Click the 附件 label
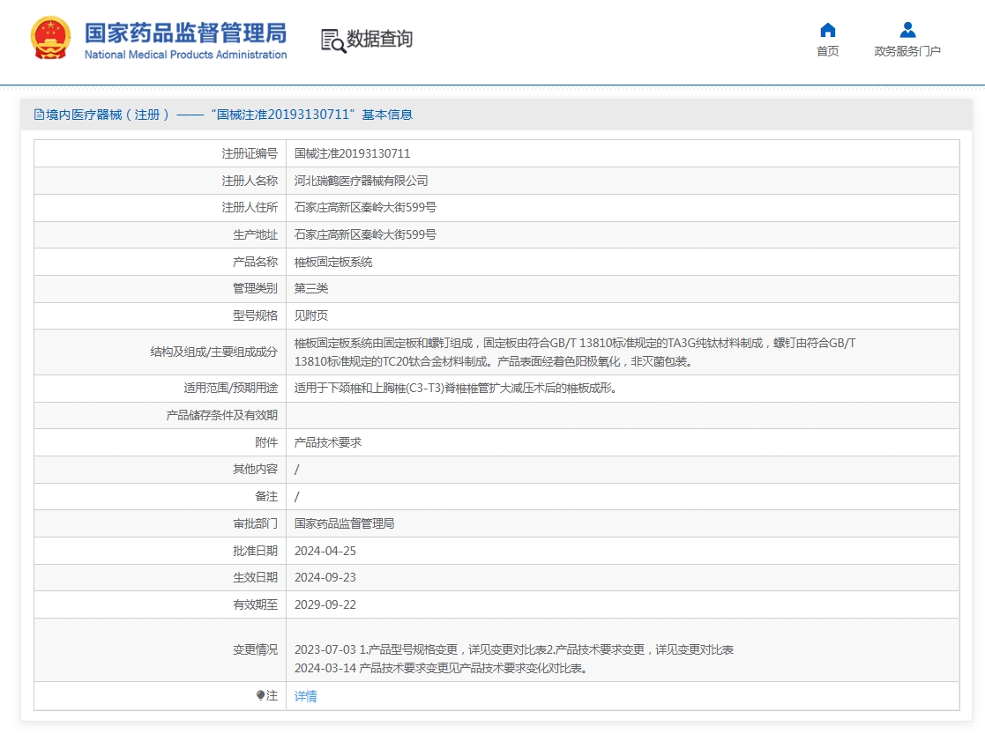 [266, 442]
